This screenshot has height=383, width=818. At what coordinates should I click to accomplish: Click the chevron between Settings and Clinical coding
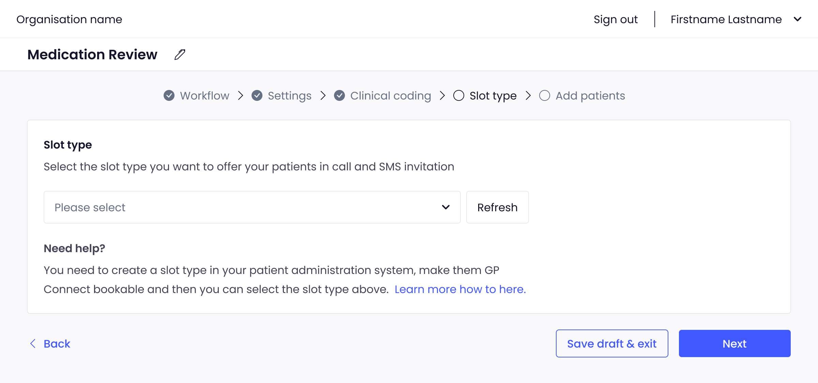[323, 96]
